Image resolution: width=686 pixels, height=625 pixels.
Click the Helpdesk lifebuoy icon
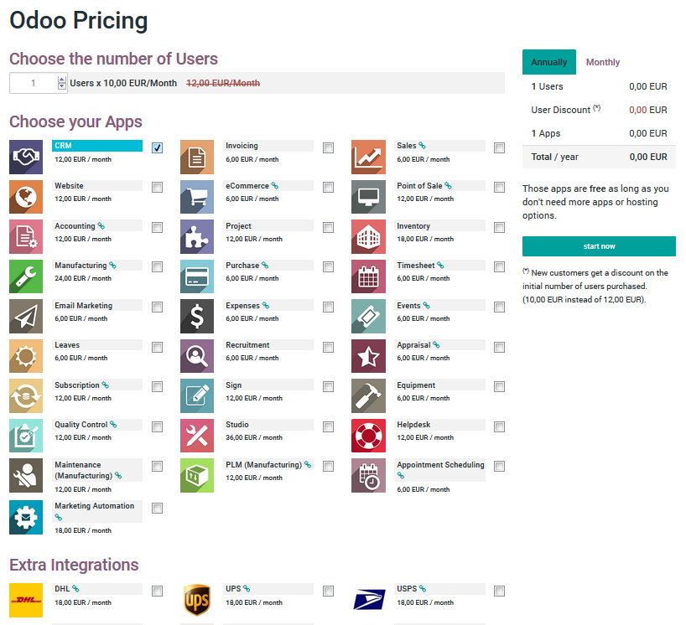click(x=368, y=436)
